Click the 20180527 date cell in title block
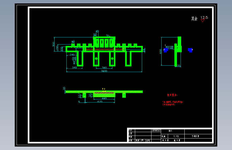The width and height of the screenshot is (232, 150). click(x=156, y=130)
